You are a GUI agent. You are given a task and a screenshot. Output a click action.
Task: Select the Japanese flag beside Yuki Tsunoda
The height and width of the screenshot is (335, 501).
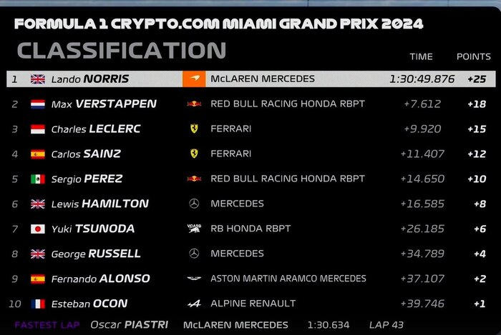click(x=37, y=229)
